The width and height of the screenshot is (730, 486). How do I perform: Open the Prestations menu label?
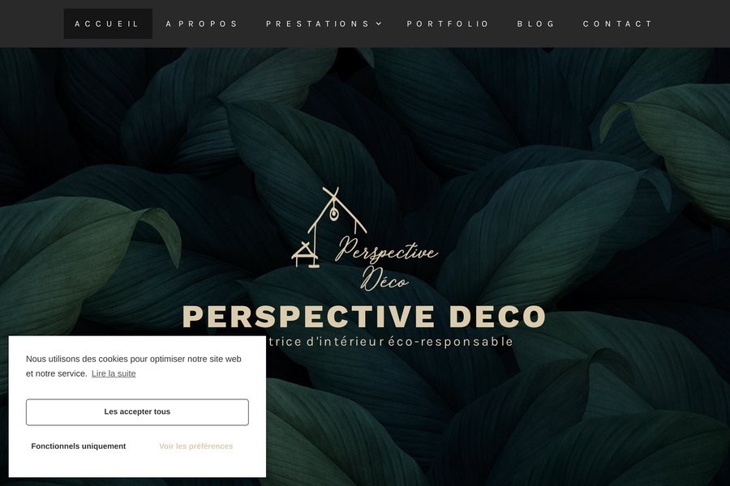point(318,23)
